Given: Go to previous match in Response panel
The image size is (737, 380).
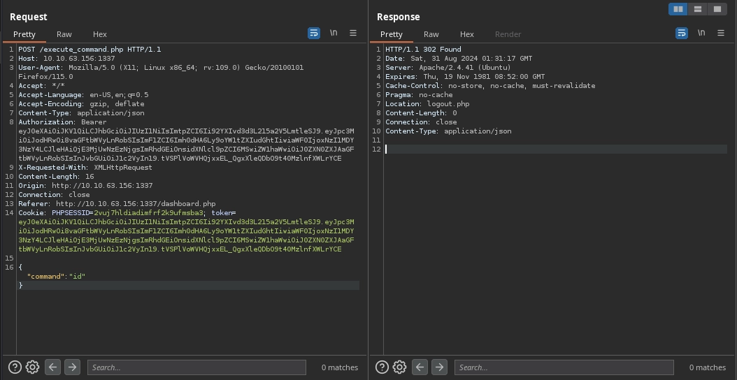Looking at the screenshot, I should point(420,367).
